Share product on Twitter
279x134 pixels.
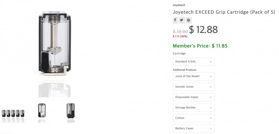click(x=182, y=20)
